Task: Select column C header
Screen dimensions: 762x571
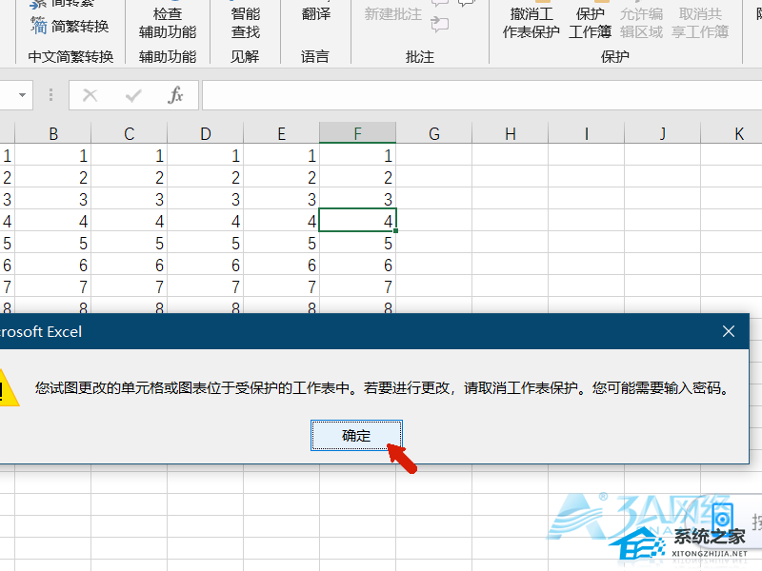Action: coord(130,133)
